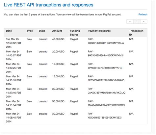Click the Amount column header
Viewport: 156px width, 135px height.
coord(57,31)
